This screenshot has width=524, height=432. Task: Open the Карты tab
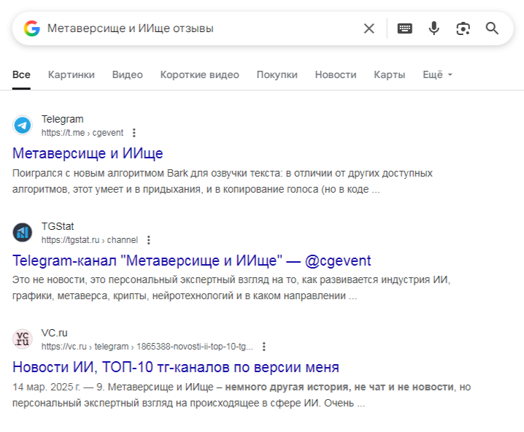[x=389, y=74]
